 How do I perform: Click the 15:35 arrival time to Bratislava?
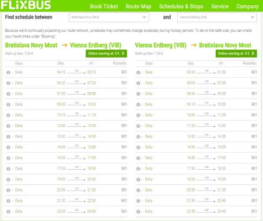pyautogui.click(x=221, y=147)
